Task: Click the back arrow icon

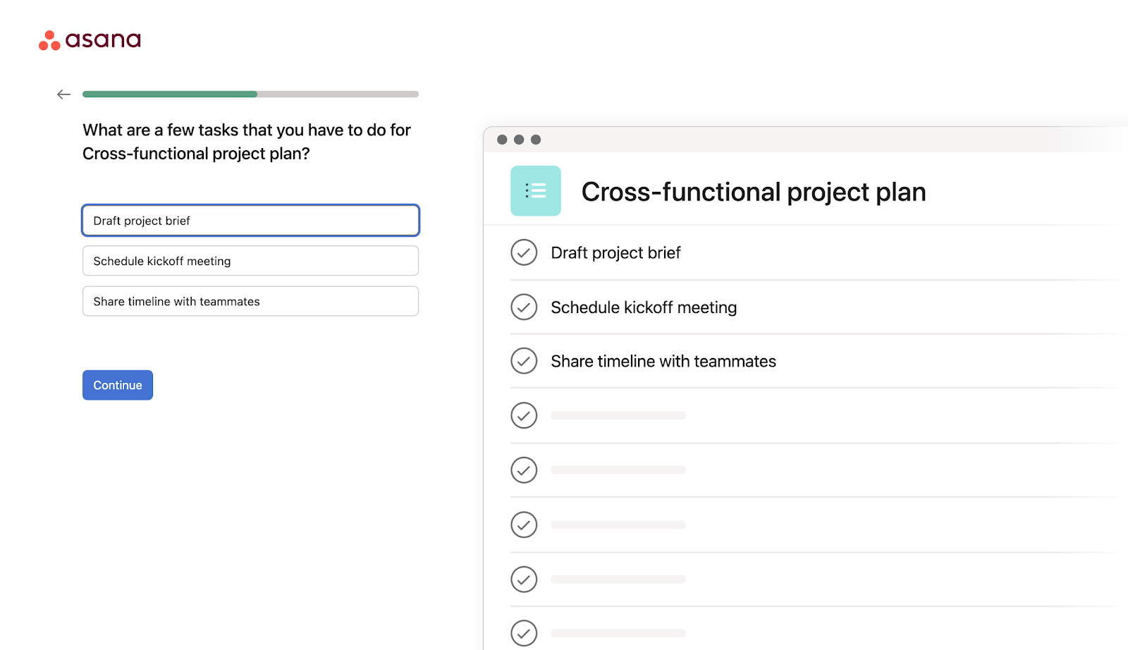Action: coord(64,94)
